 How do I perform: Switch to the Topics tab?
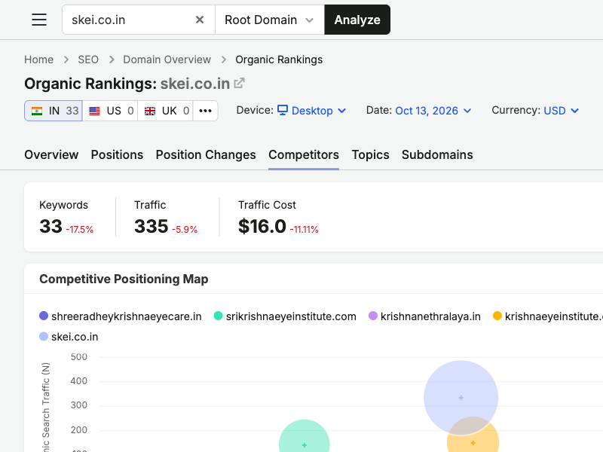click(x=370, y=154)
